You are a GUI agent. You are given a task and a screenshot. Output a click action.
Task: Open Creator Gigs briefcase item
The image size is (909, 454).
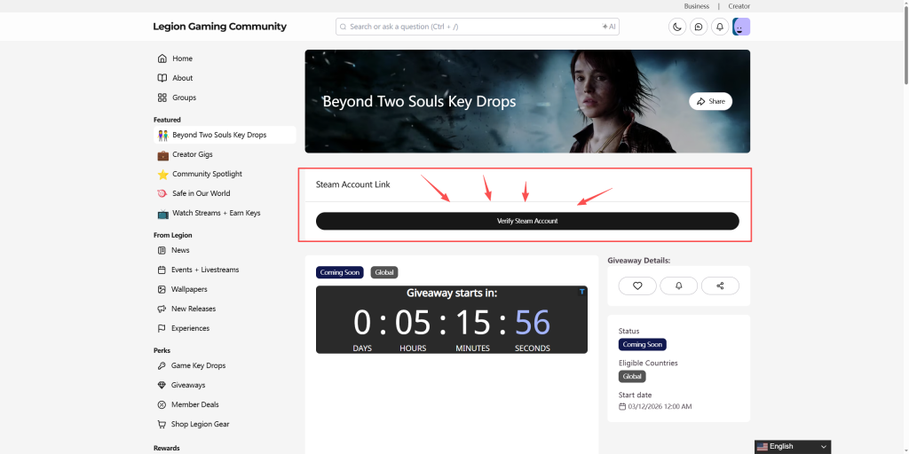pyautogui.click(x=192, y=154)
